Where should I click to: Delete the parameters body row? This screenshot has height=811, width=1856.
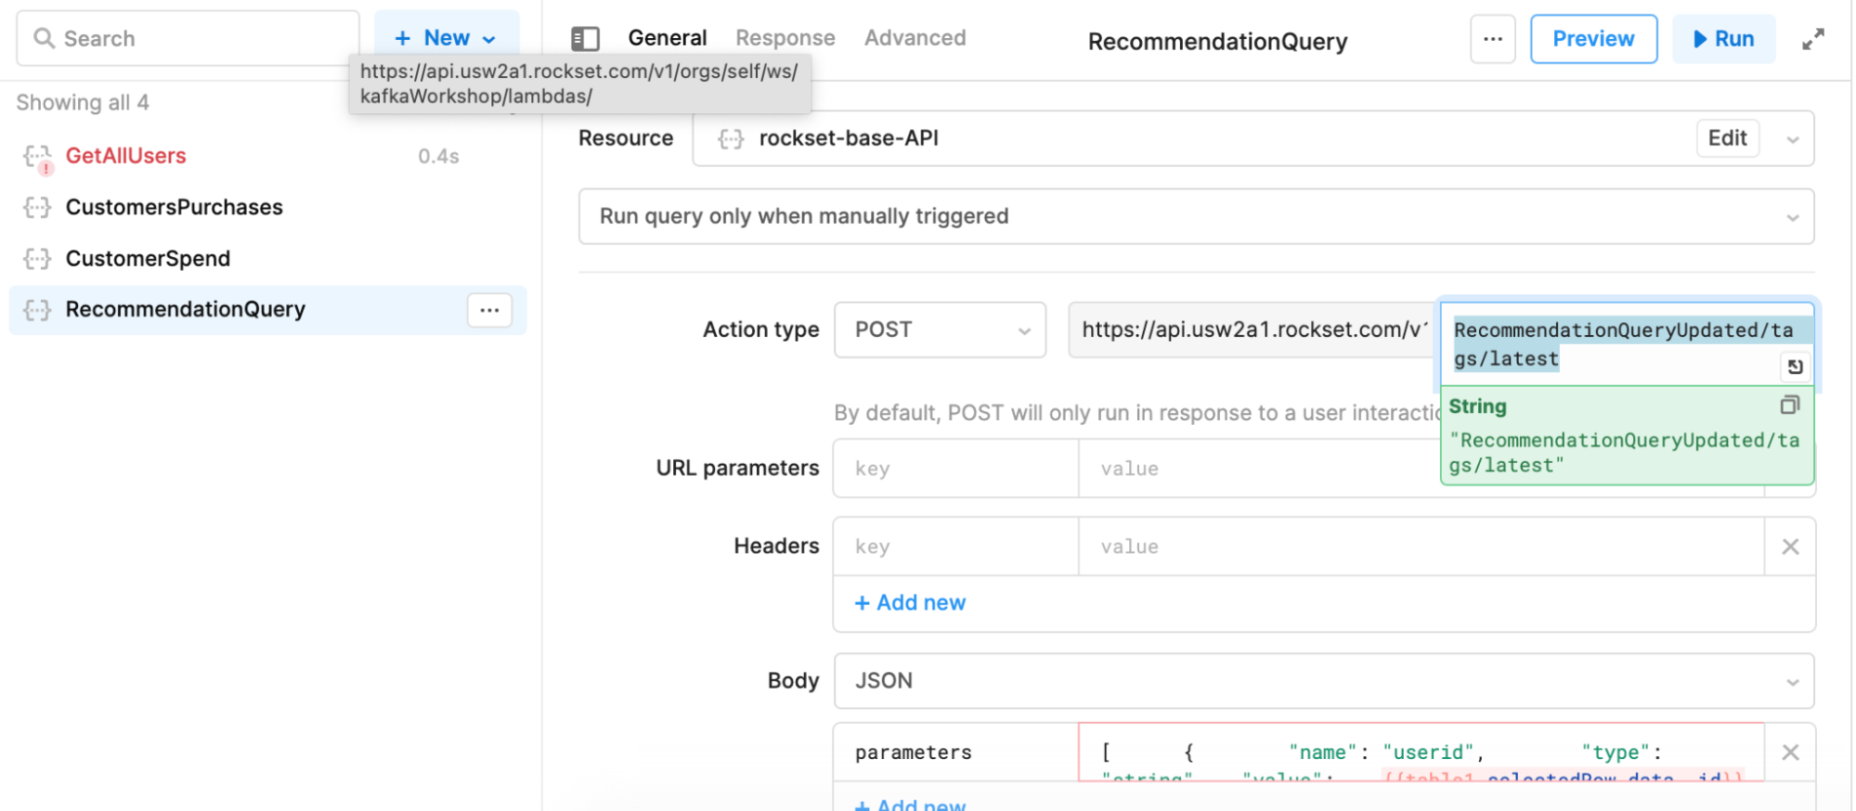click(x=1790, y=753)
